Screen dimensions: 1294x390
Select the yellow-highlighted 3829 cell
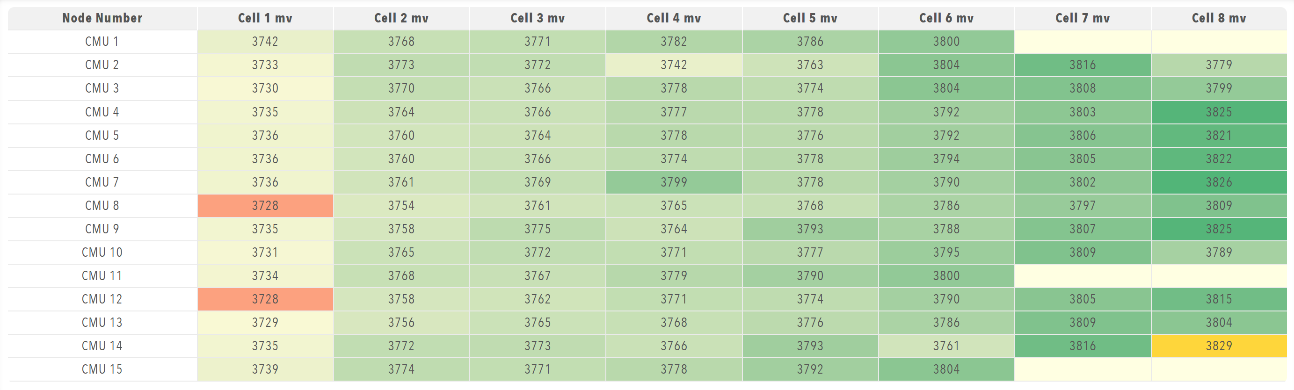[1219, 346]
